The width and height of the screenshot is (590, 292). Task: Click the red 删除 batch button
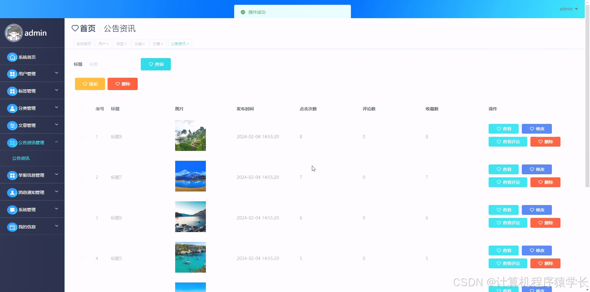123,84
